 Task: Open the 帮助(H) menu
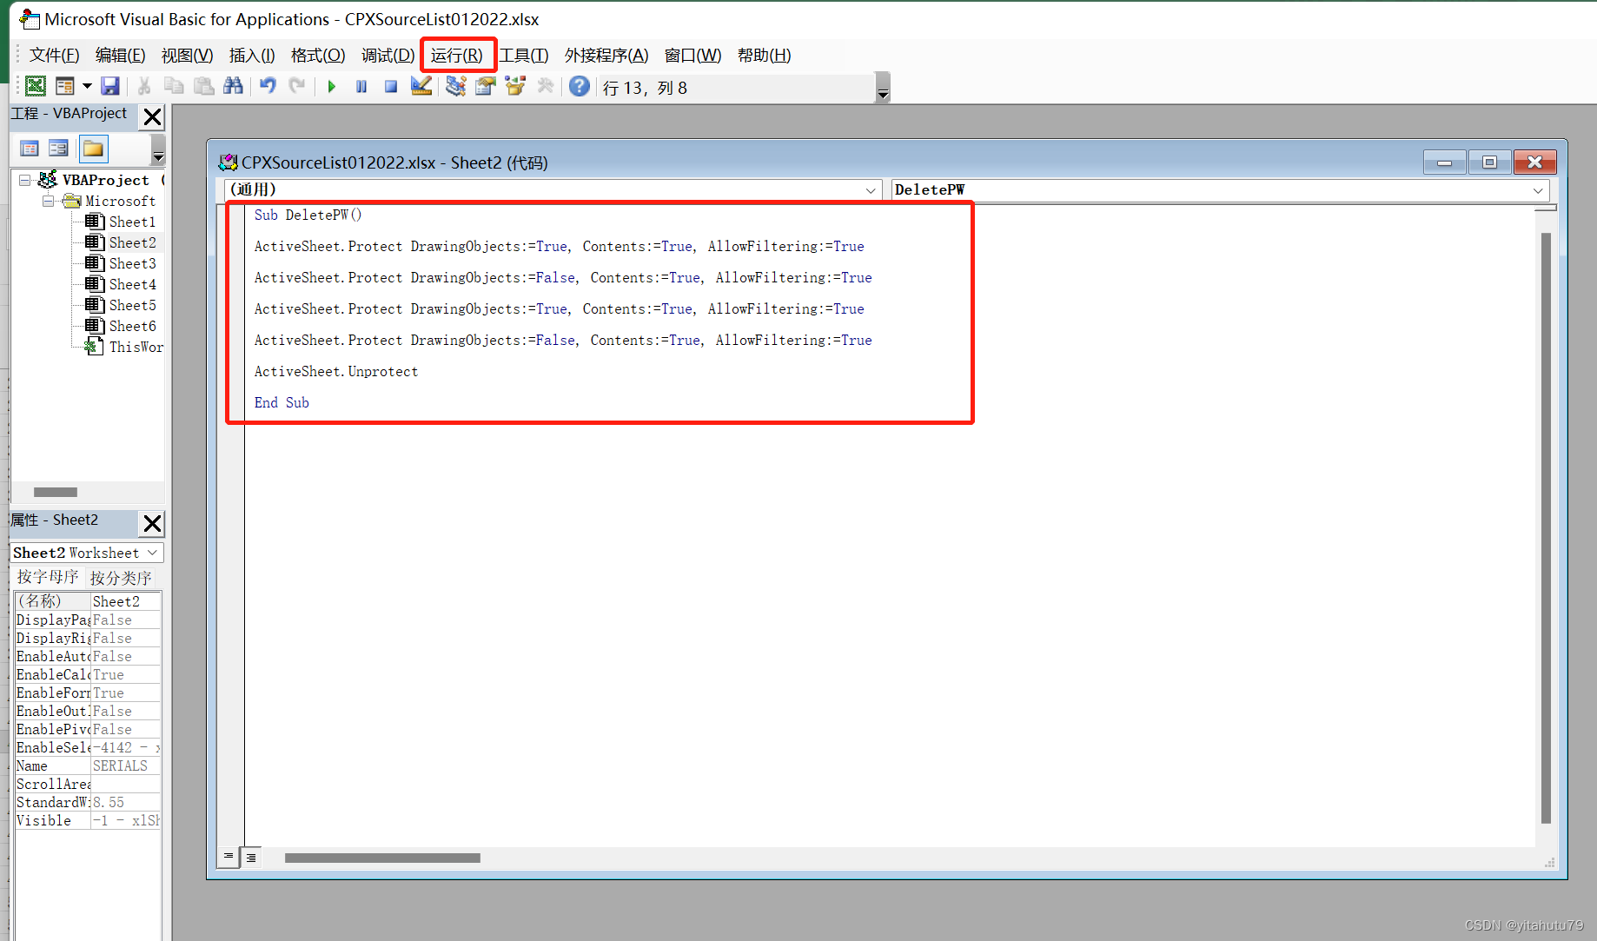pyautogui.click(x=764, y=56)
